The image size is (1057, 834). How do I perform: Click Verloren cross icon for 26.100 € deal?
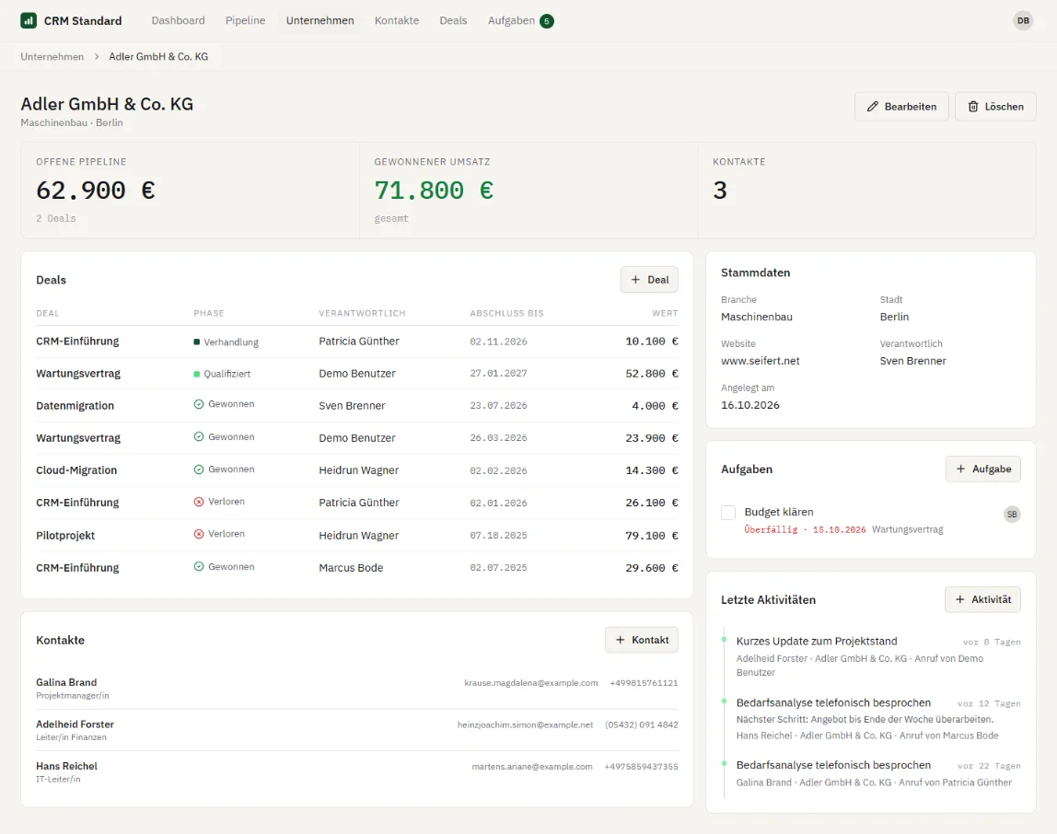coord(199,502)
